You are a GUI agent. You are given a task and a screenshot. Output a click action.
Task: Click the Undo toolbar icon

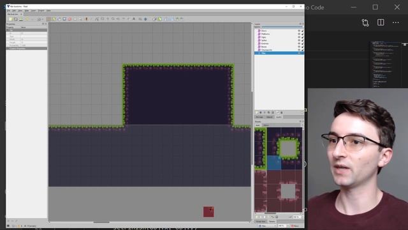(x=27, y=19)
